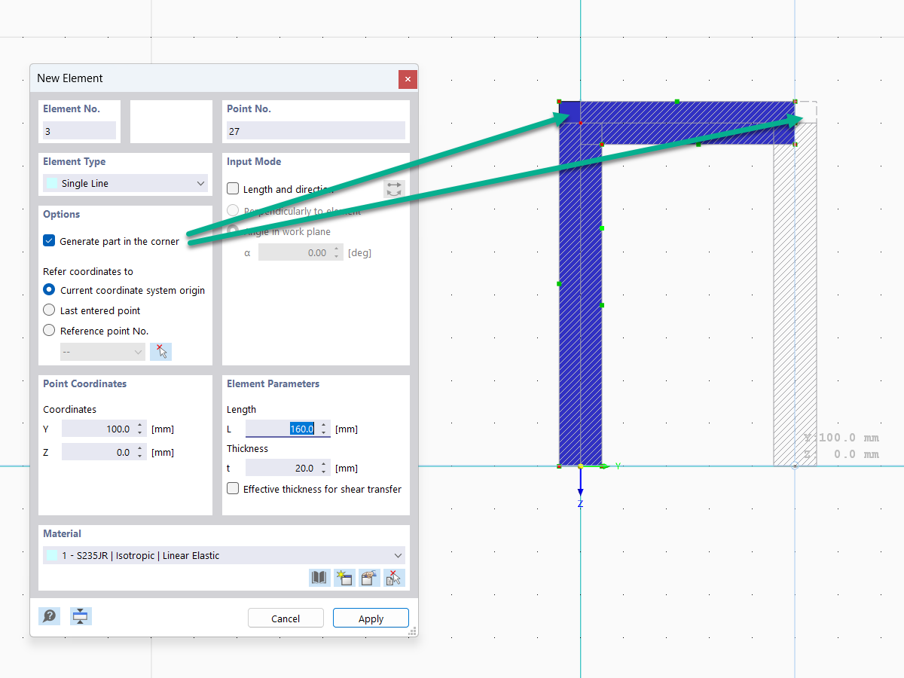
Task: Select Reference point No. option
Action: click(49, 330)
